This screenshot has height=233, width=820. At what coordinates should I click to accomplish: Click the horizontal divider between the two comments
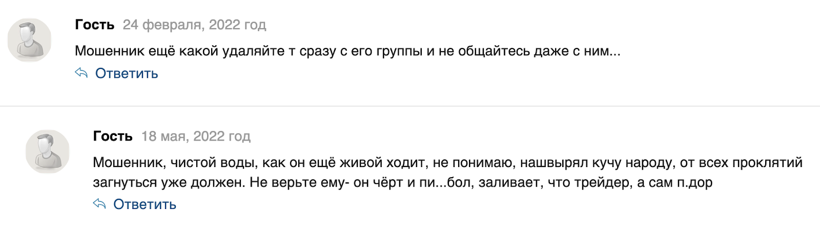[410, 106]
